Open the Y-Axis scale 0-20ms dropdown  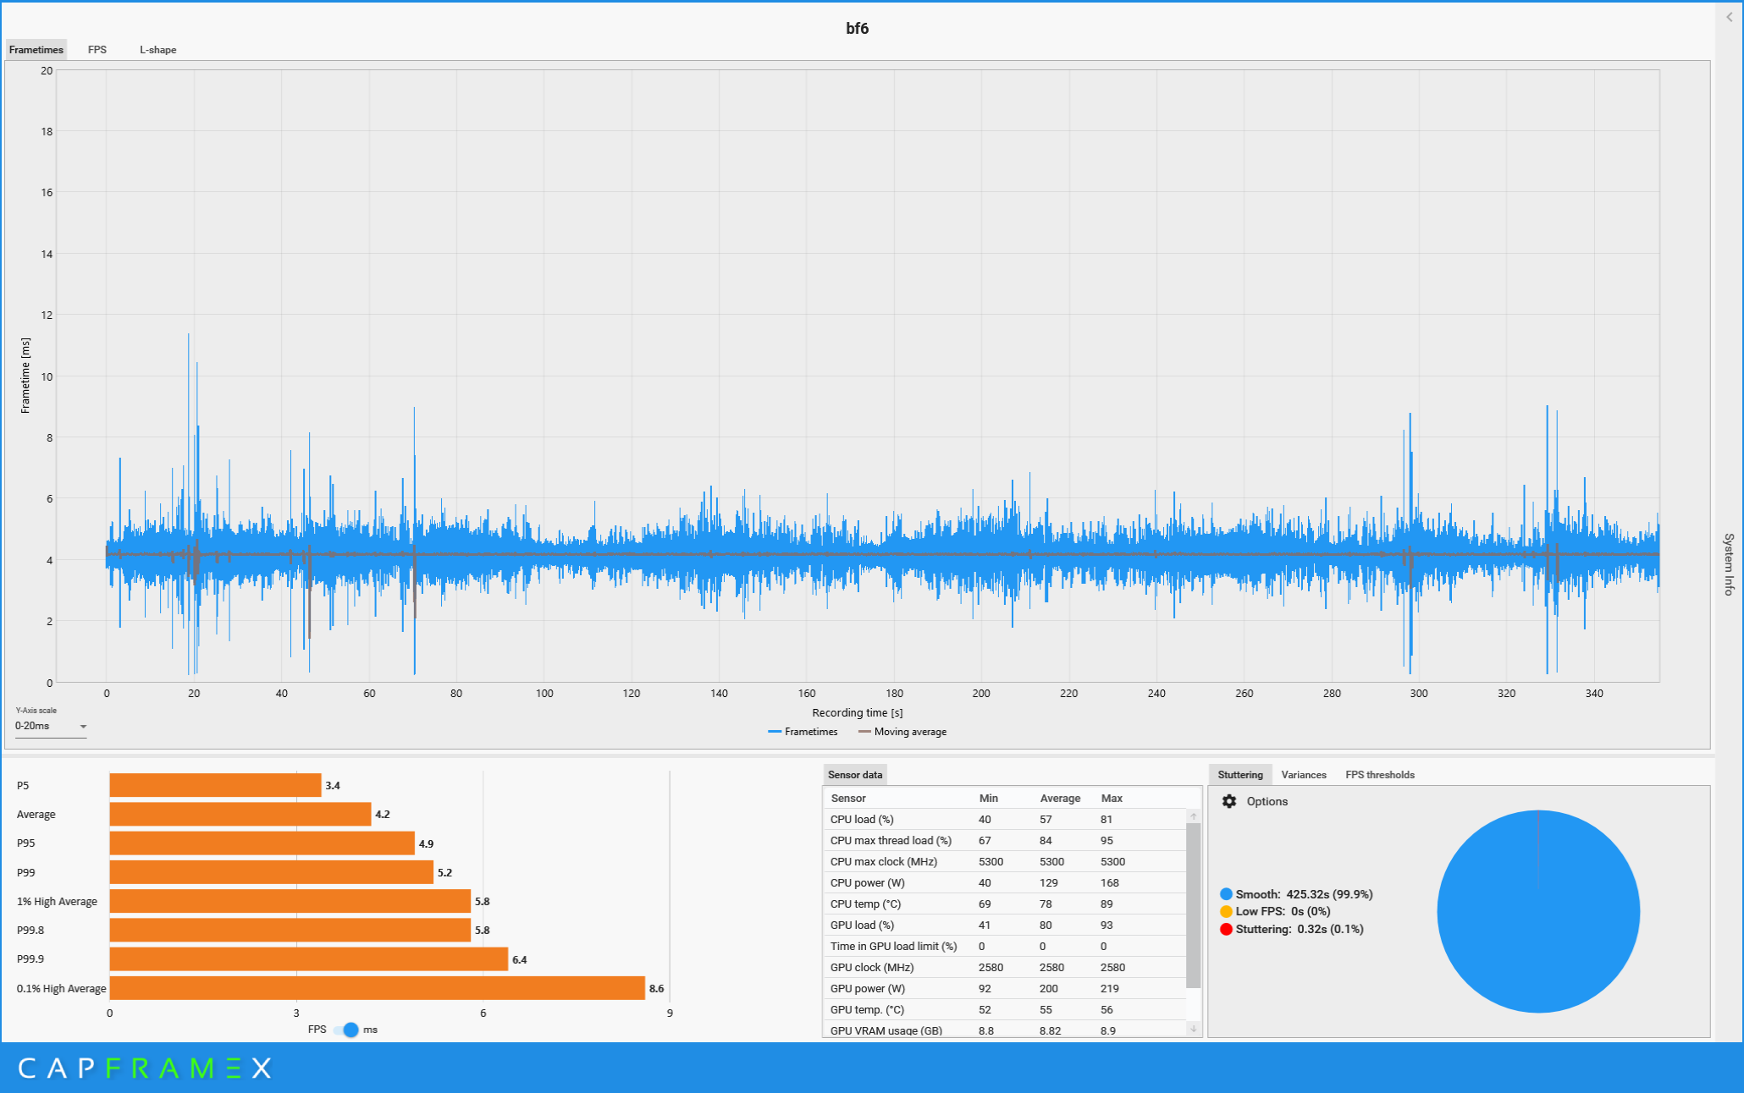click(x=51, y=726)
